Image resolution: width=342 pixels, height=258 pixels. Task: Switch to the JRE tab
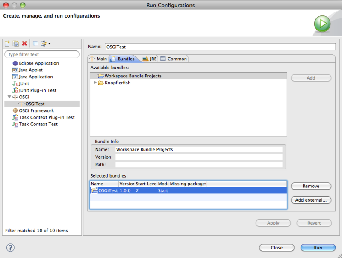150,59
